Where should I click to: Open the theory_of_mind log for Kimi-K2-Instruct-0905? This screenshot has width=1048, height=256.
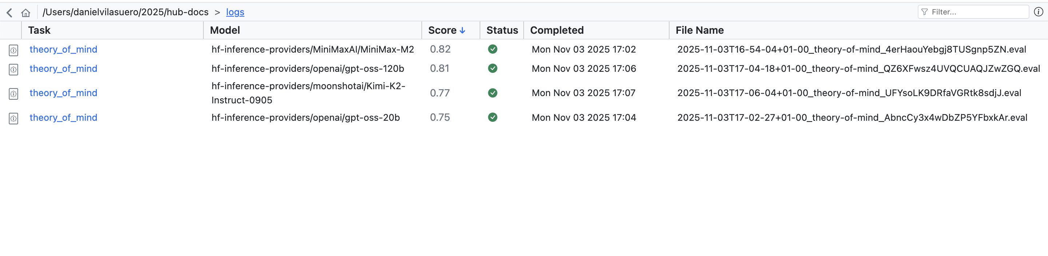(63, 93)
